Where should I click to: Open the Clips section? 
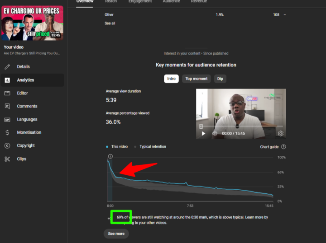pos(32,159)
